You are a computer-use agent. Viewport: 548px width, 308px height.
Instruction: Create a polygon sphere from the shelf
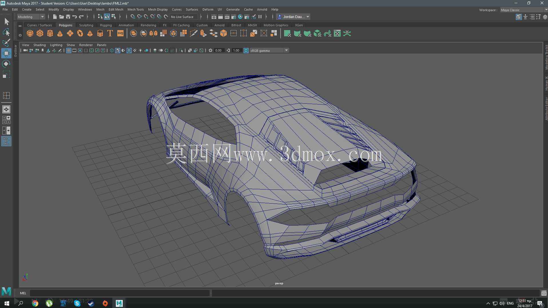click(x=30, y=33)
